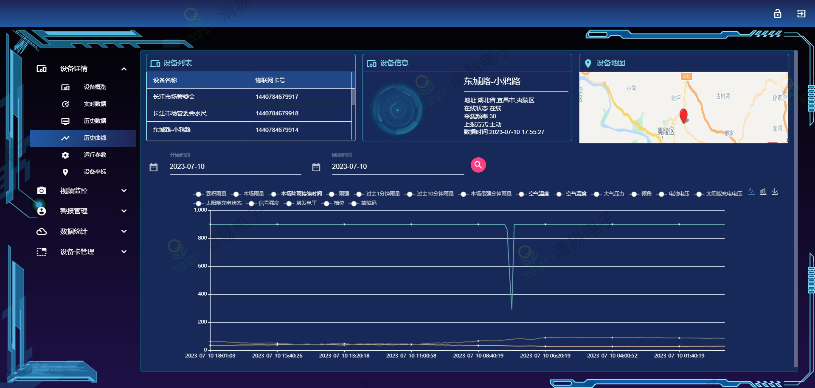Open the 运行参数 menu item
The width and height of the screenshot is (815, 388).
tap(95, 155)
